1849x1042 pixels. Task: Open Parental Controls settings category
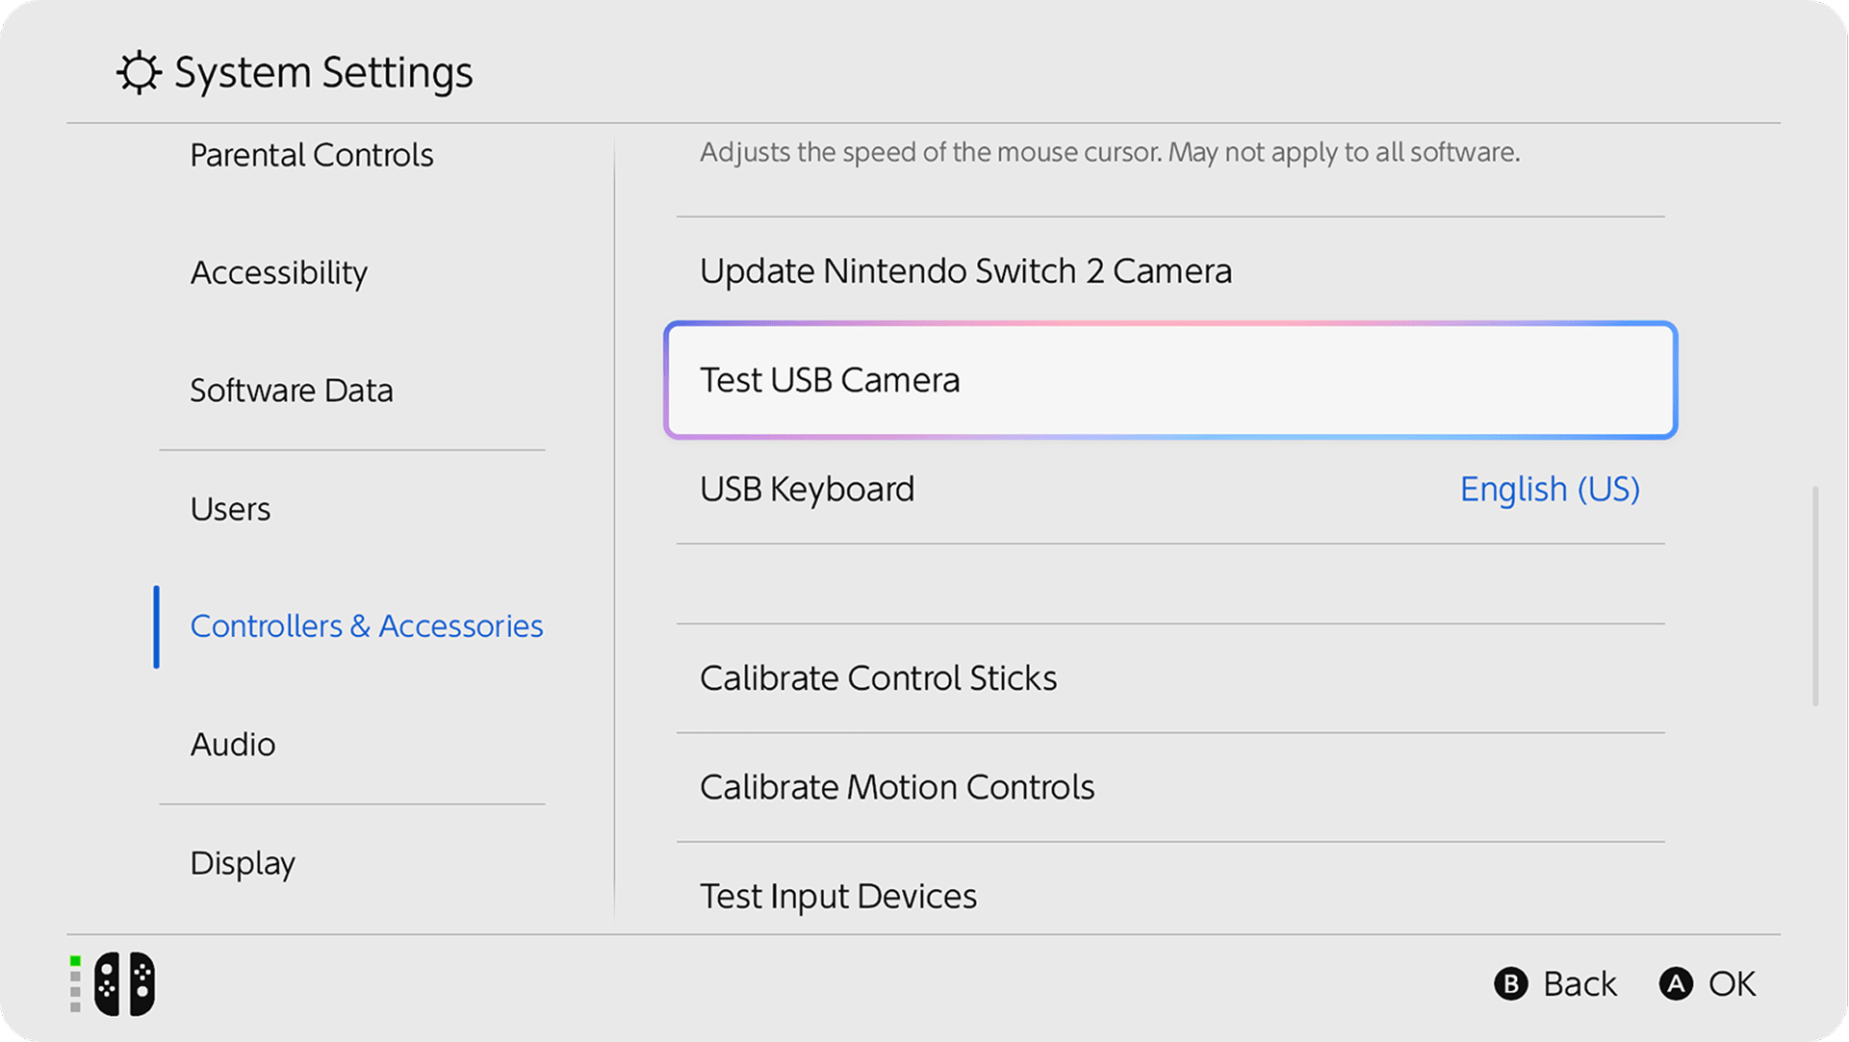pyautogui.click(x=311, y=155)
